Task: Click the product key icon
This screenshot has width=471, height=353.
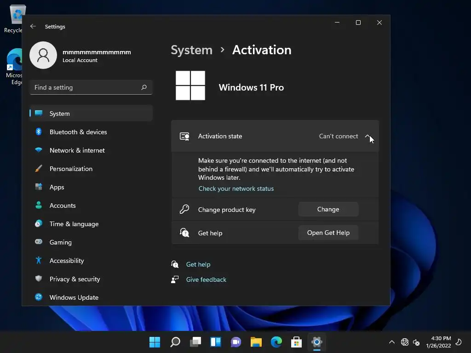Action: 184,209
